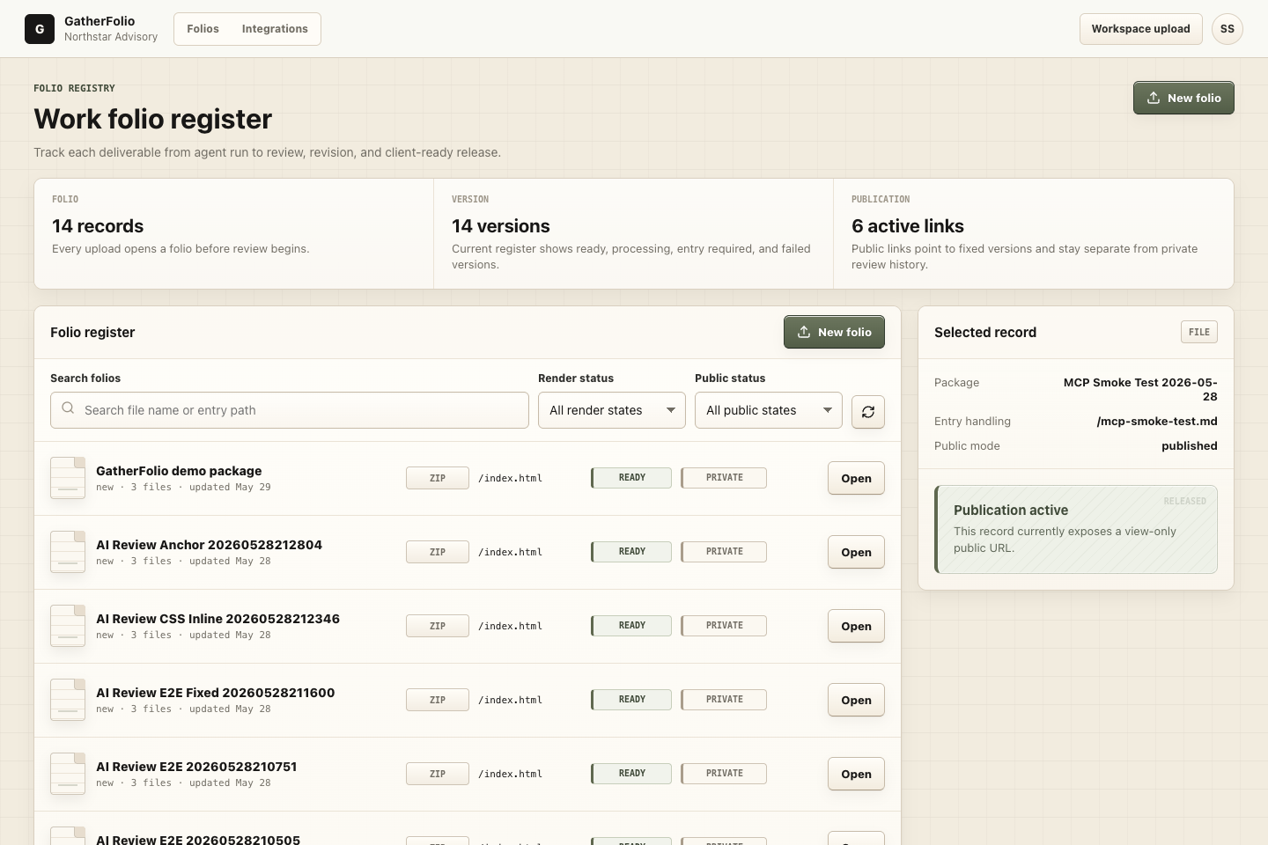Click the 14 versions stat
Image resolution: width=1268 pixels, height=845 pixels.
coord(501,226)
